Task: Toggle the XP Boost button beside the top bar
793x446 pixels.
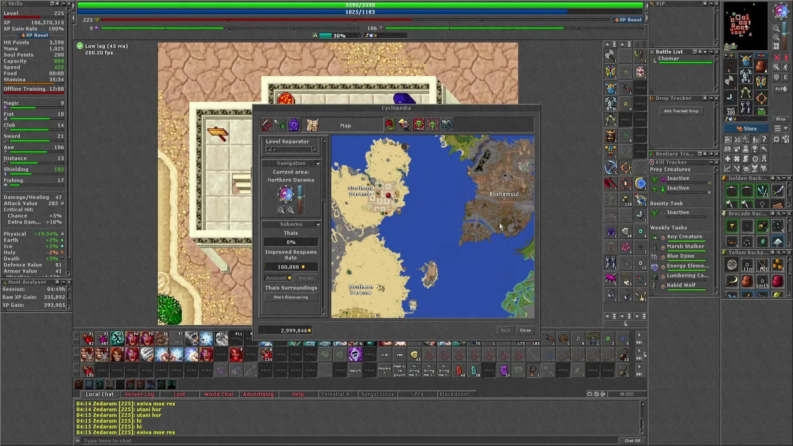Action: tap(628, 20)
